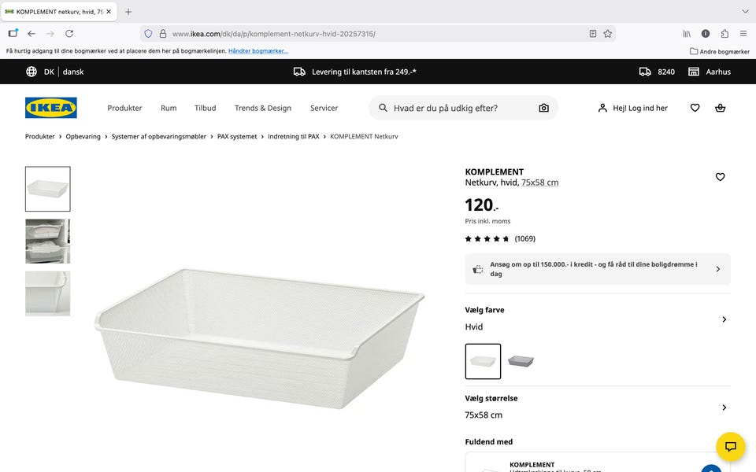Image resolution: width=756 pixels, height=472 pixels.
Task: Open the Produkter menu
Action: tap(124, 108)
